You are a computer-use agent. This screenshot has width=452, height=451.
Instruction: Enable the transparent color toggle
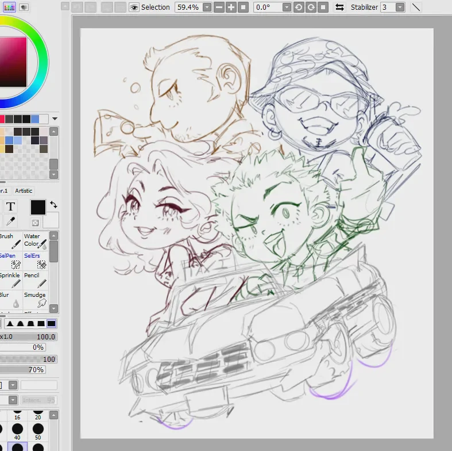coord(35,223)
